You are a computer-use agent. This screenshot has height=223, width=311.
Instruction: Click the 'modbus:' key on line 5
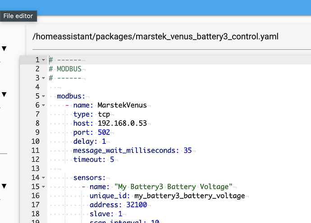(71, 96)
